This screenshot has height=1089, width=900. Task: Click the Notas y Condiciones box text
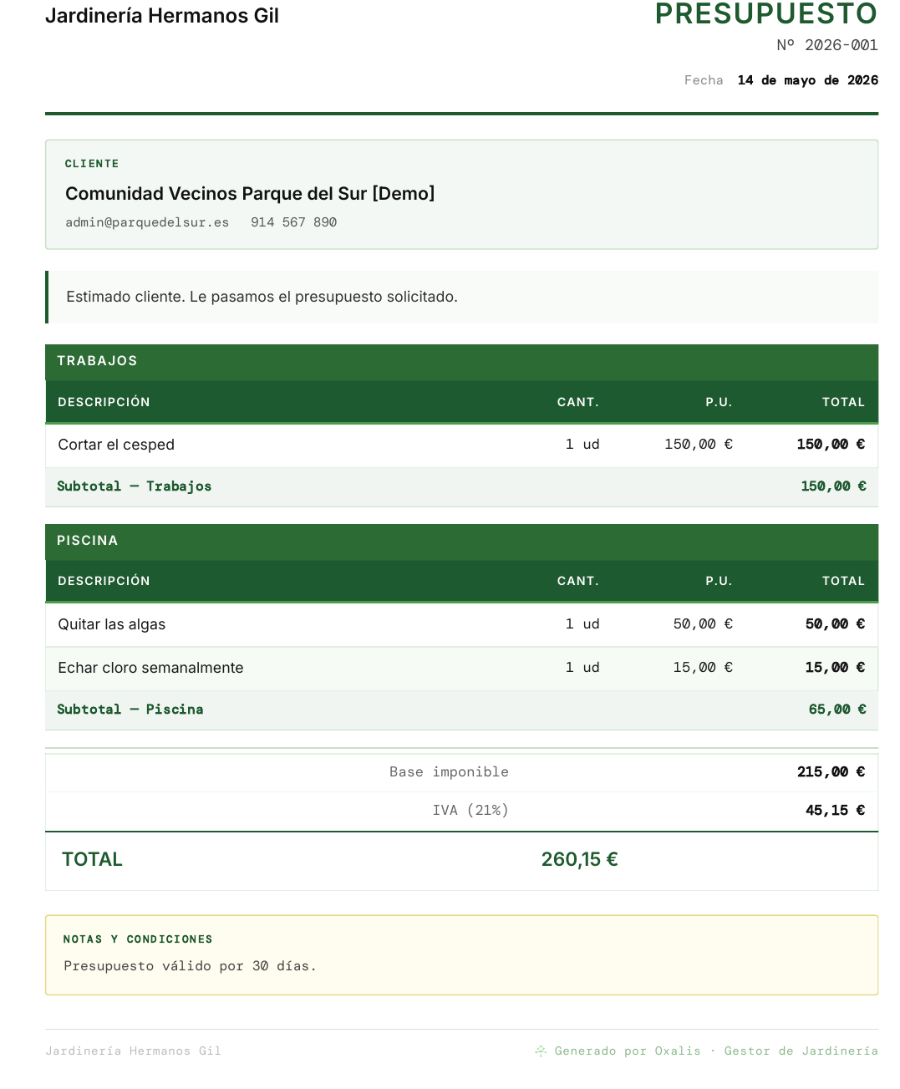click(x=191, y=966)
